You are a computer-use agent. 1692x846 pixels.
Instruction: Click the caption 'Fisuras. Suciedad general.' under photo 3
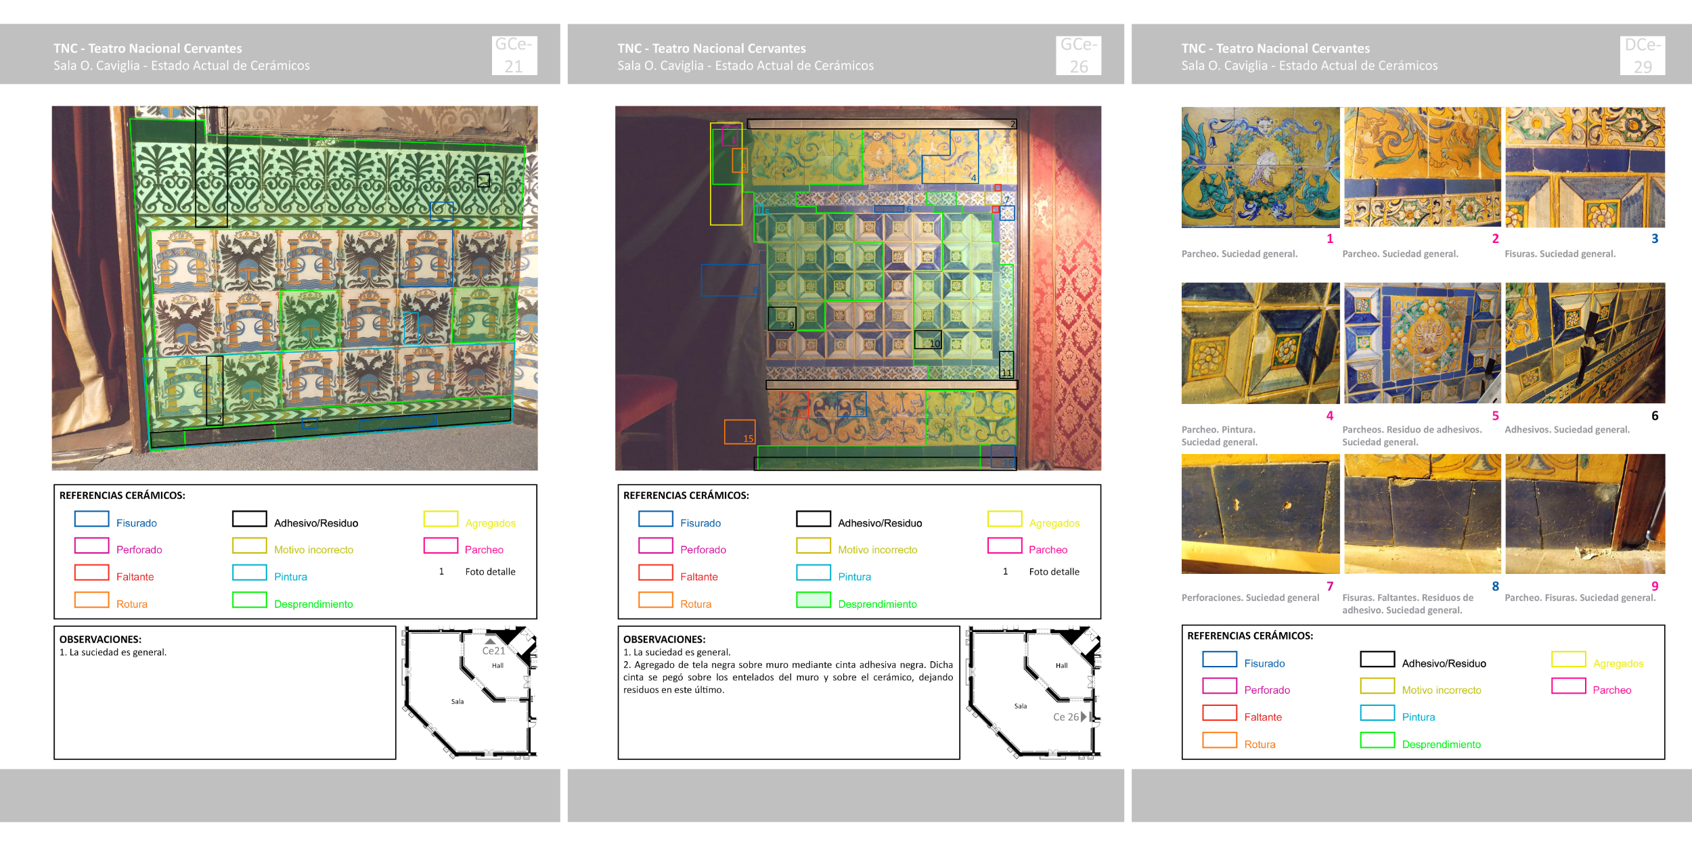point(1560,254)
